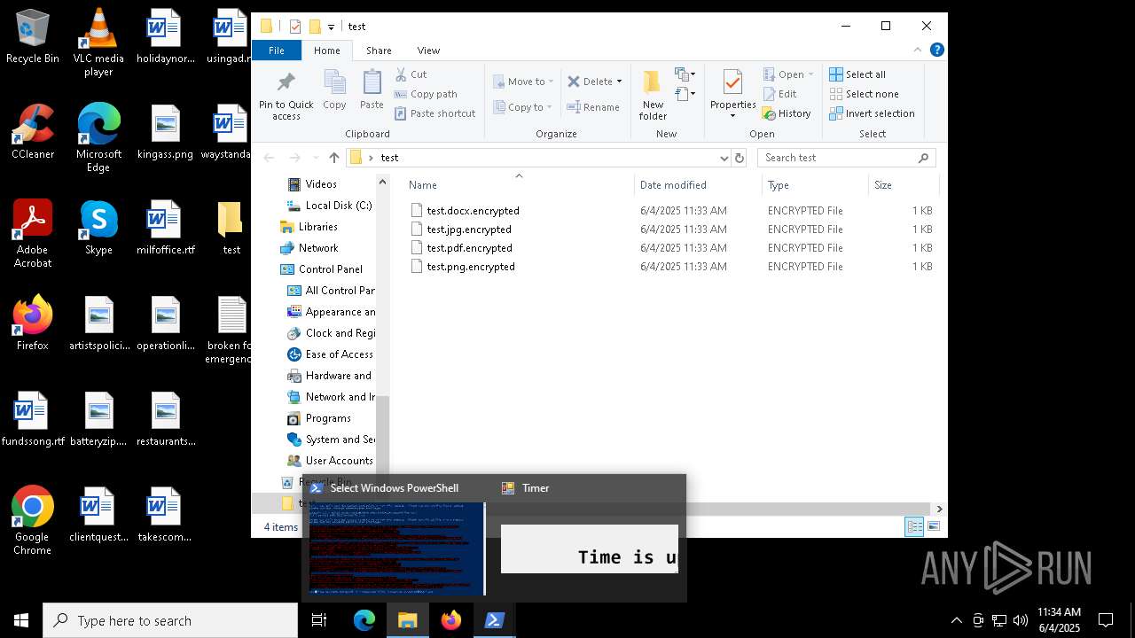Switch to Home ribbon tab

point(326,51)
